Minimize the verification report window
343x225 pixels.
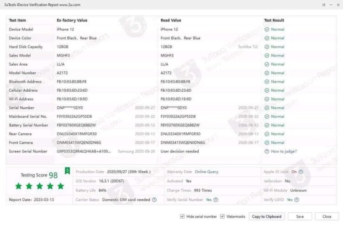click(331, 5)
